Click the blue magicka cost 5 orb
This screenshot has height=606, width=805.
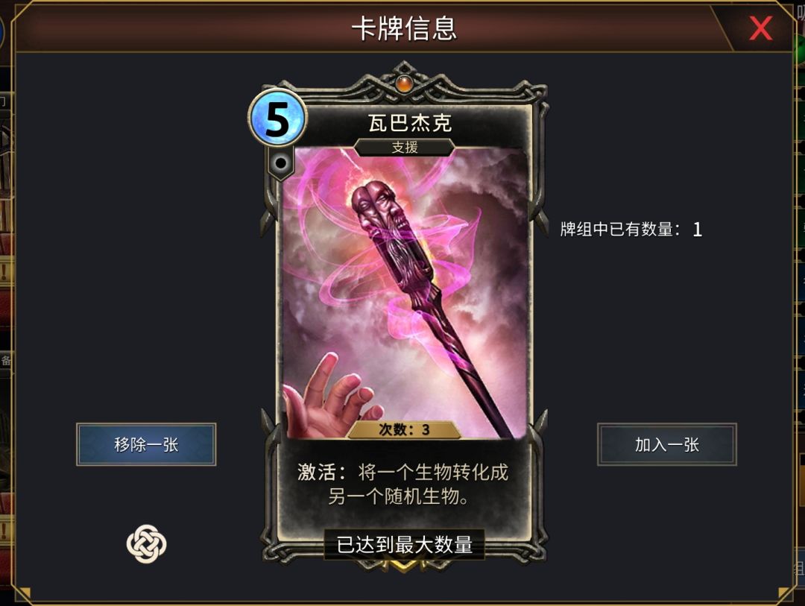click(x=278, y=118)
